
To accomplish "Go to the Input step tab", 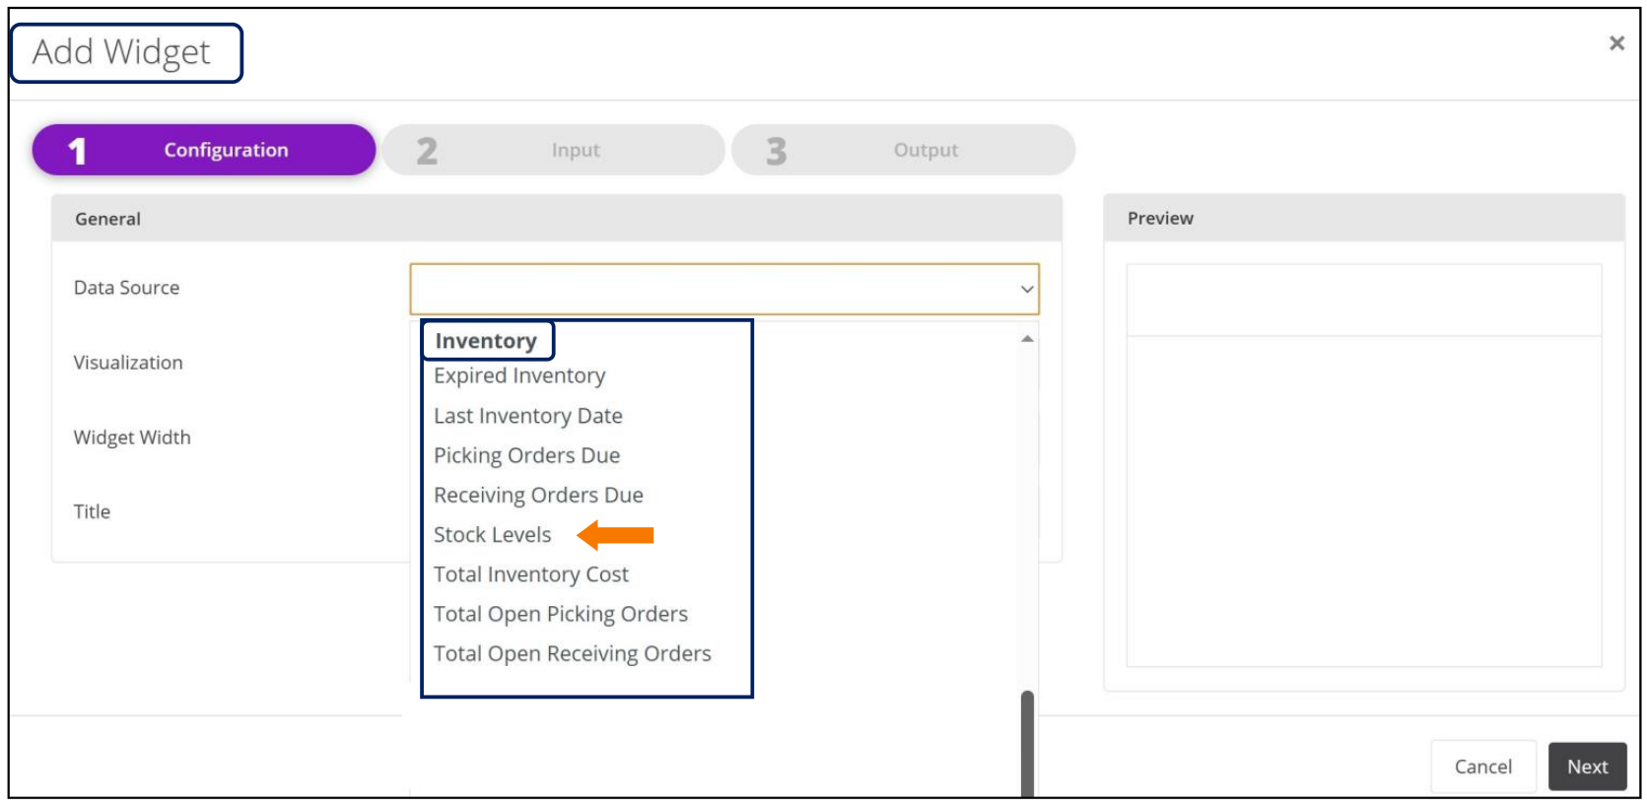I will coord(554,150).
